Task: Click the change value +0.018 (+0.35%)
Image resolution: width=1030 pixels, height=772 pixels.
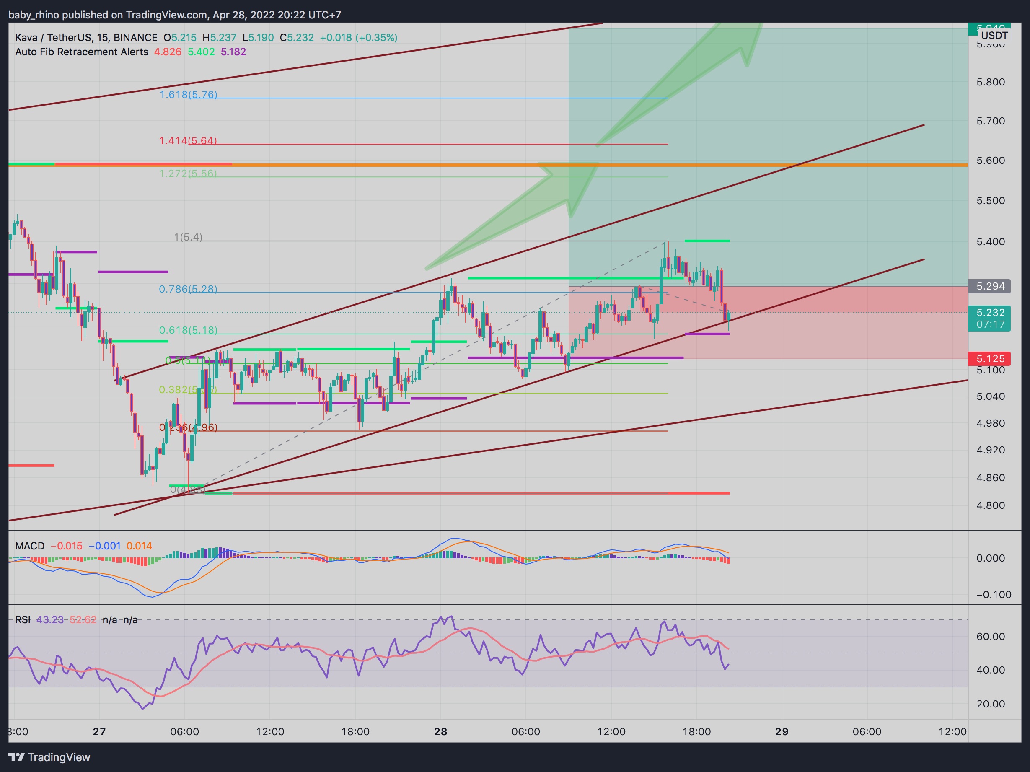Action: tap(359, 37)
